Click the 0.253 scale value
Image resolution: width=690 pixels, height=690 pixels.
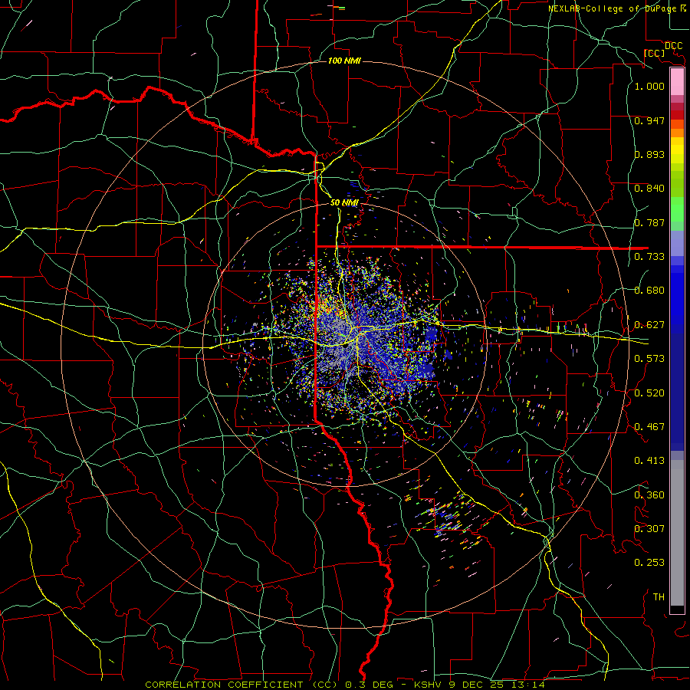coord(649,563)
